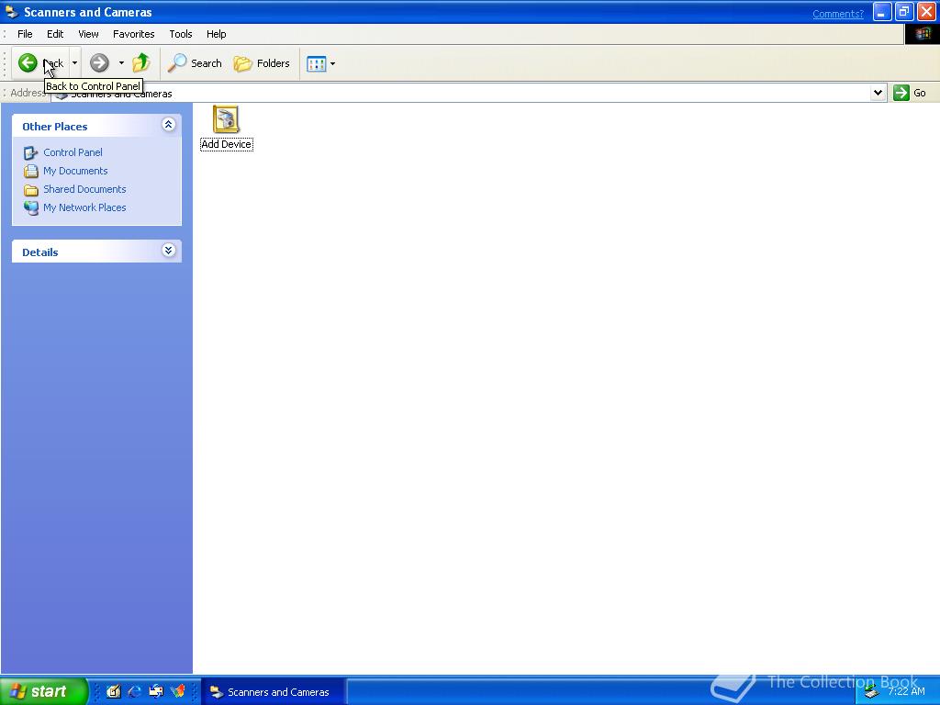Screen dimensions: 940x705
Task: Collapse the Other Places panel
Action: point(169,125)
